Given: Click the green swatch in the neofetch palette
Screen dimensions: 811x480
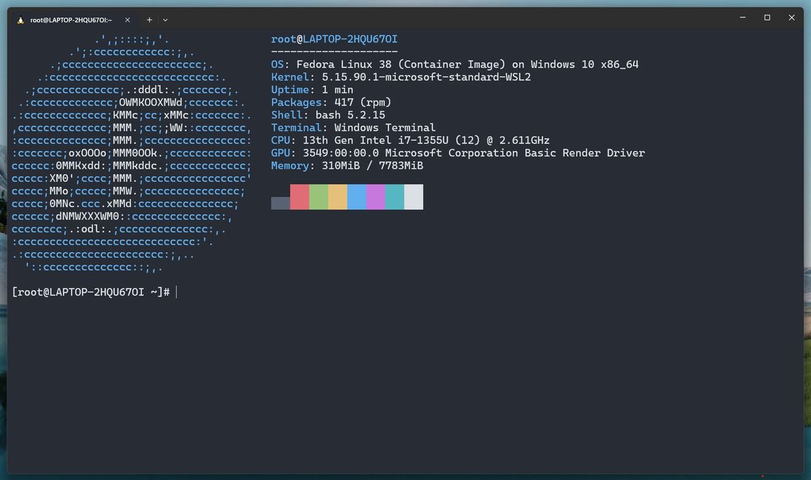Looking at the screenshot, I should [318, 196].
